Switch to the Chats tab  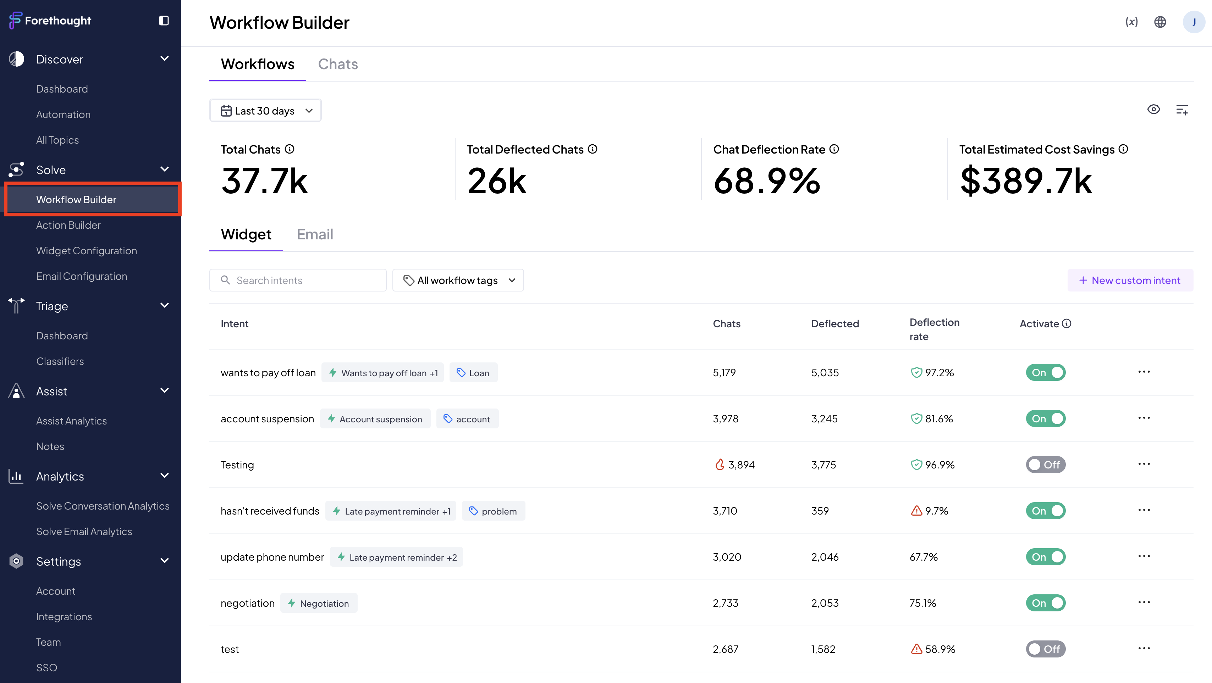point(338,64)
